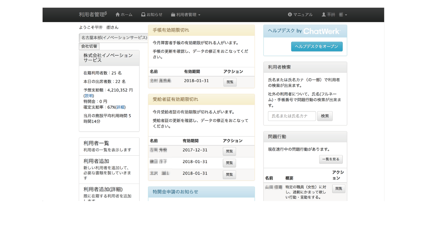428x242 pixels.
Task: Click the 本日の出席者数：22 名 text
Action: coord(104,81)
